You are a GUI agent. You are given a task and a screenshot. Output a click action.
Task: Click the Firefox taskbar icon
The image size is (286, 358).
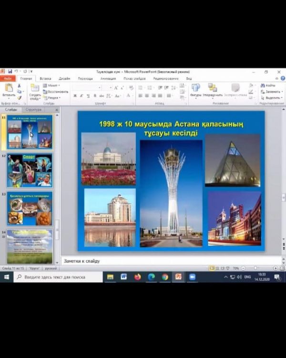coord(138,277)
